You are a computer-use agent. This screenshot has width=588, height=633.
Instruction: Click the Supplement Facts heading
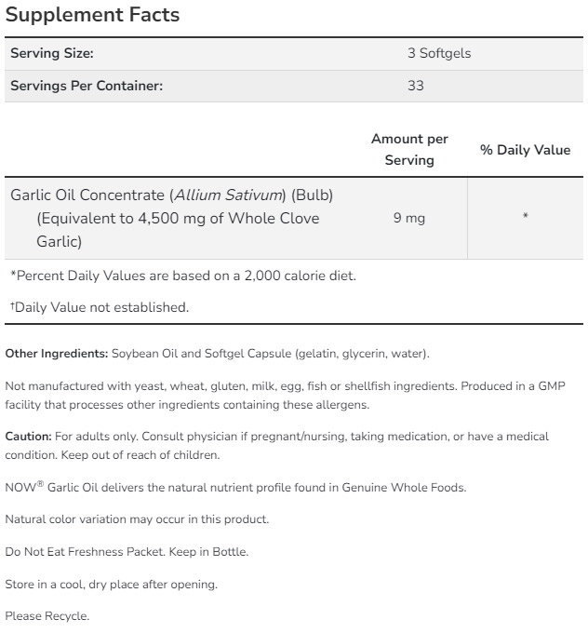92,16
